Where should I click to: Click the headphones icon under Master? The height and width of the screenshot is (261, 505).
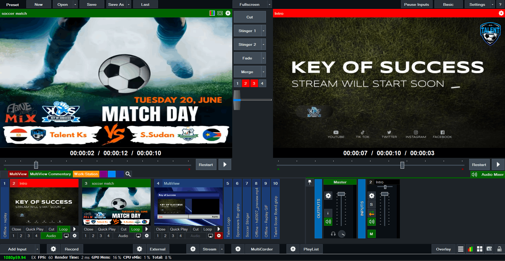point(333,234)
